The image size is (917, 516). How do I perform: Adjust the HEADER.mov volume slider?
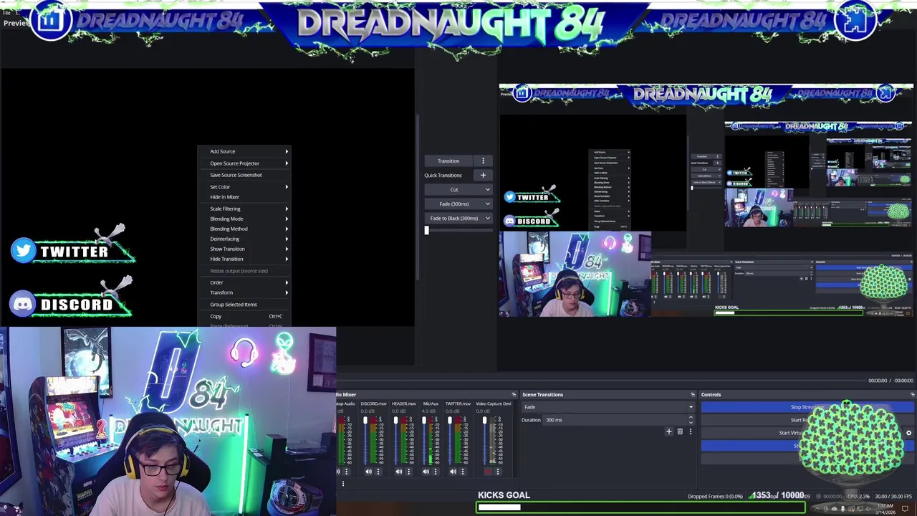pyautogui.click(x=395, y=439)
